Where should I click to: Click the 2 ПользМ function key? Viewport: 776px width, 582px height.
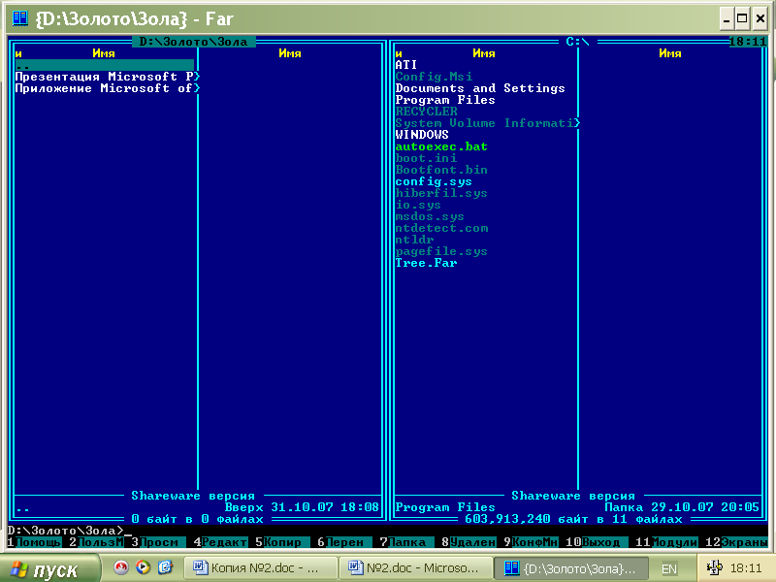96,542
